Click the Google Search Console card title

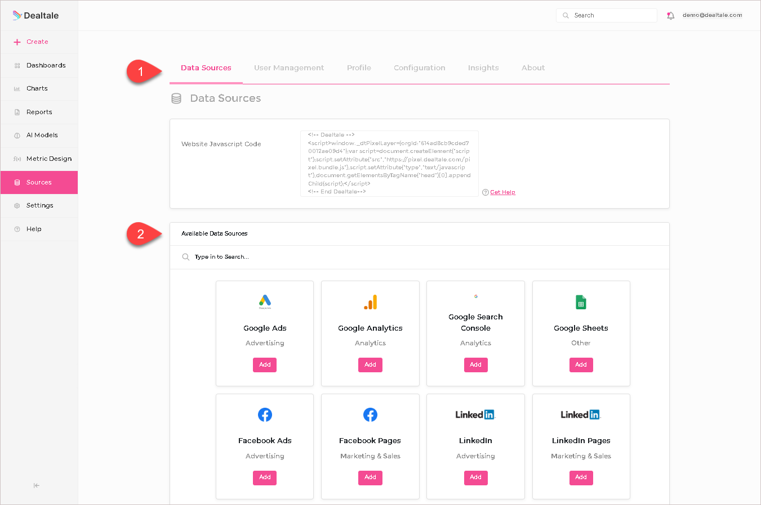click(475, 323)
